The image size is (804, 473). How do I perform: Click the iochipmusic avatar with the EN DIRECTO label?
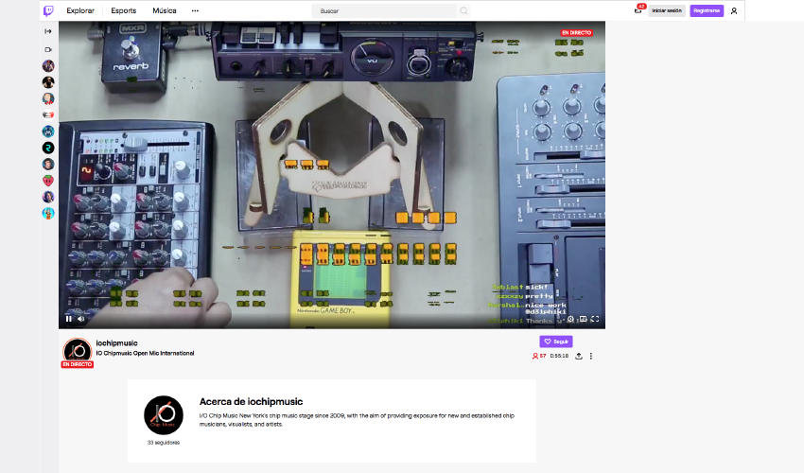click(x=77, y=353)
